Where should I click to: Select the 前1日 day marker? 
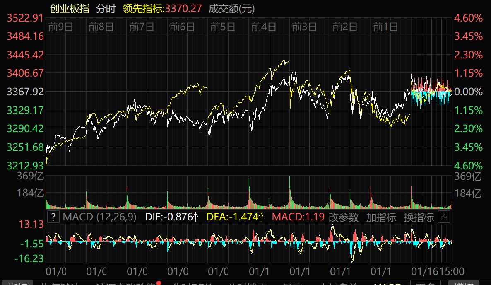click(x=385, y=27)
